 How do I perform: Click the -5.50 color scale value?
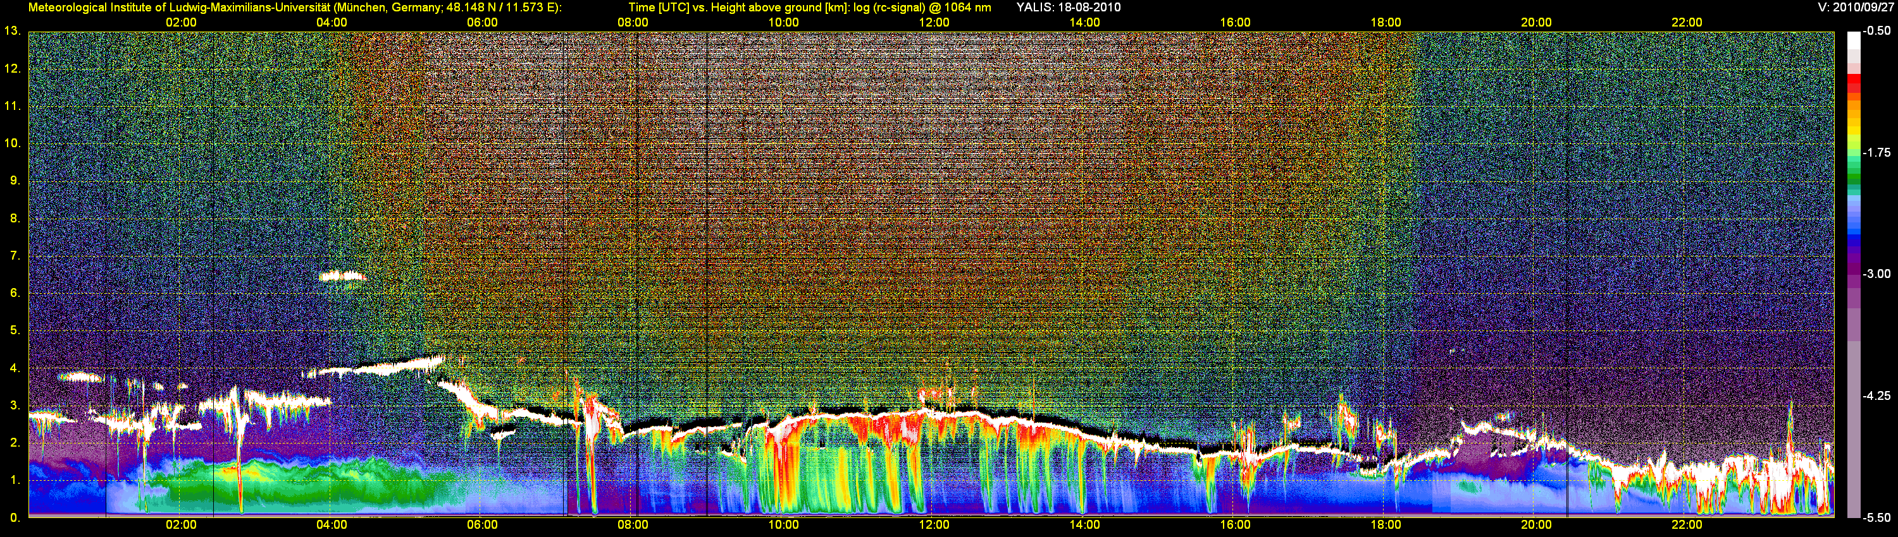pos(1876,518)
